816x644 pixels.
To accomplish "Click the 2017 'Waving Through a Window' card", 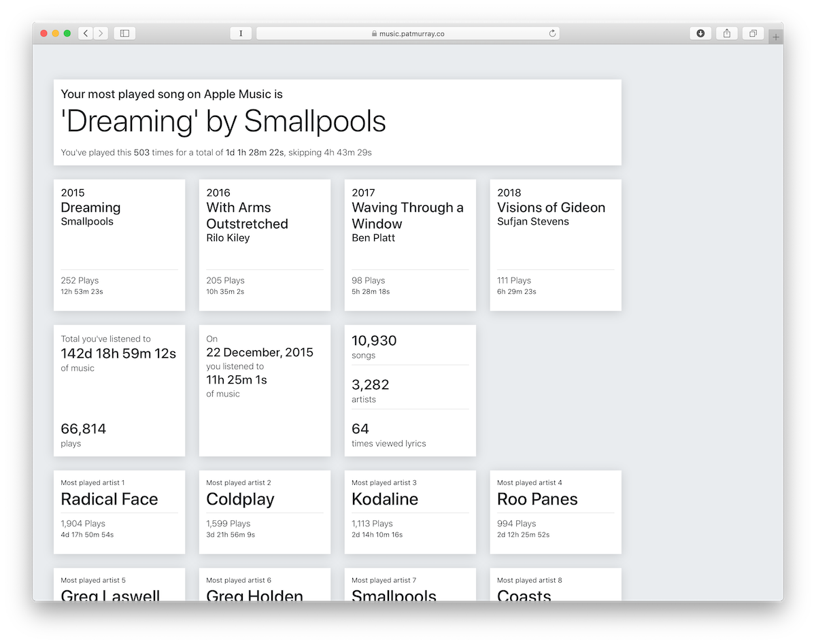I will point(410,245).
